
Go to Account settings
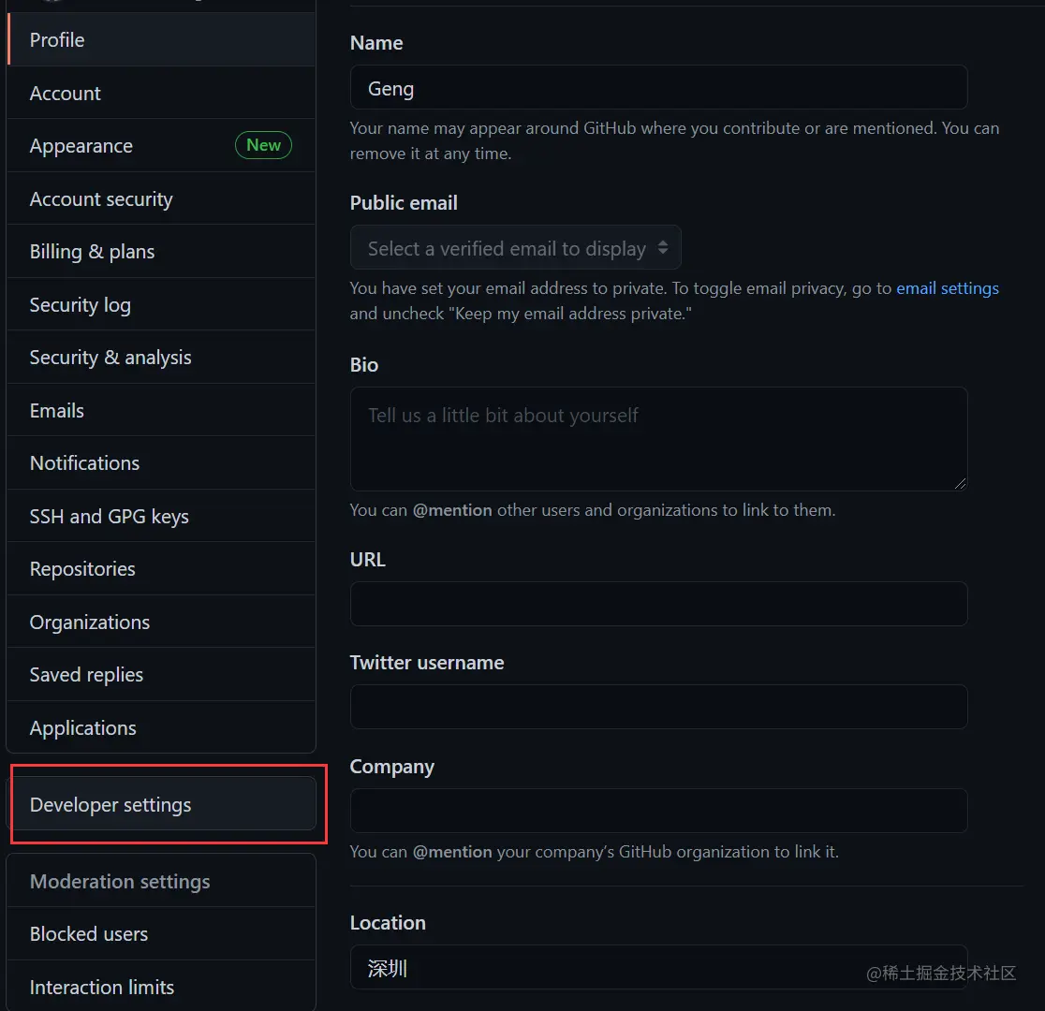66,94
